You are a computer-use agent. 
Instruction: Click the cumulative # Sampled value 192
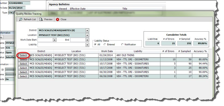[x=184, y=43]
